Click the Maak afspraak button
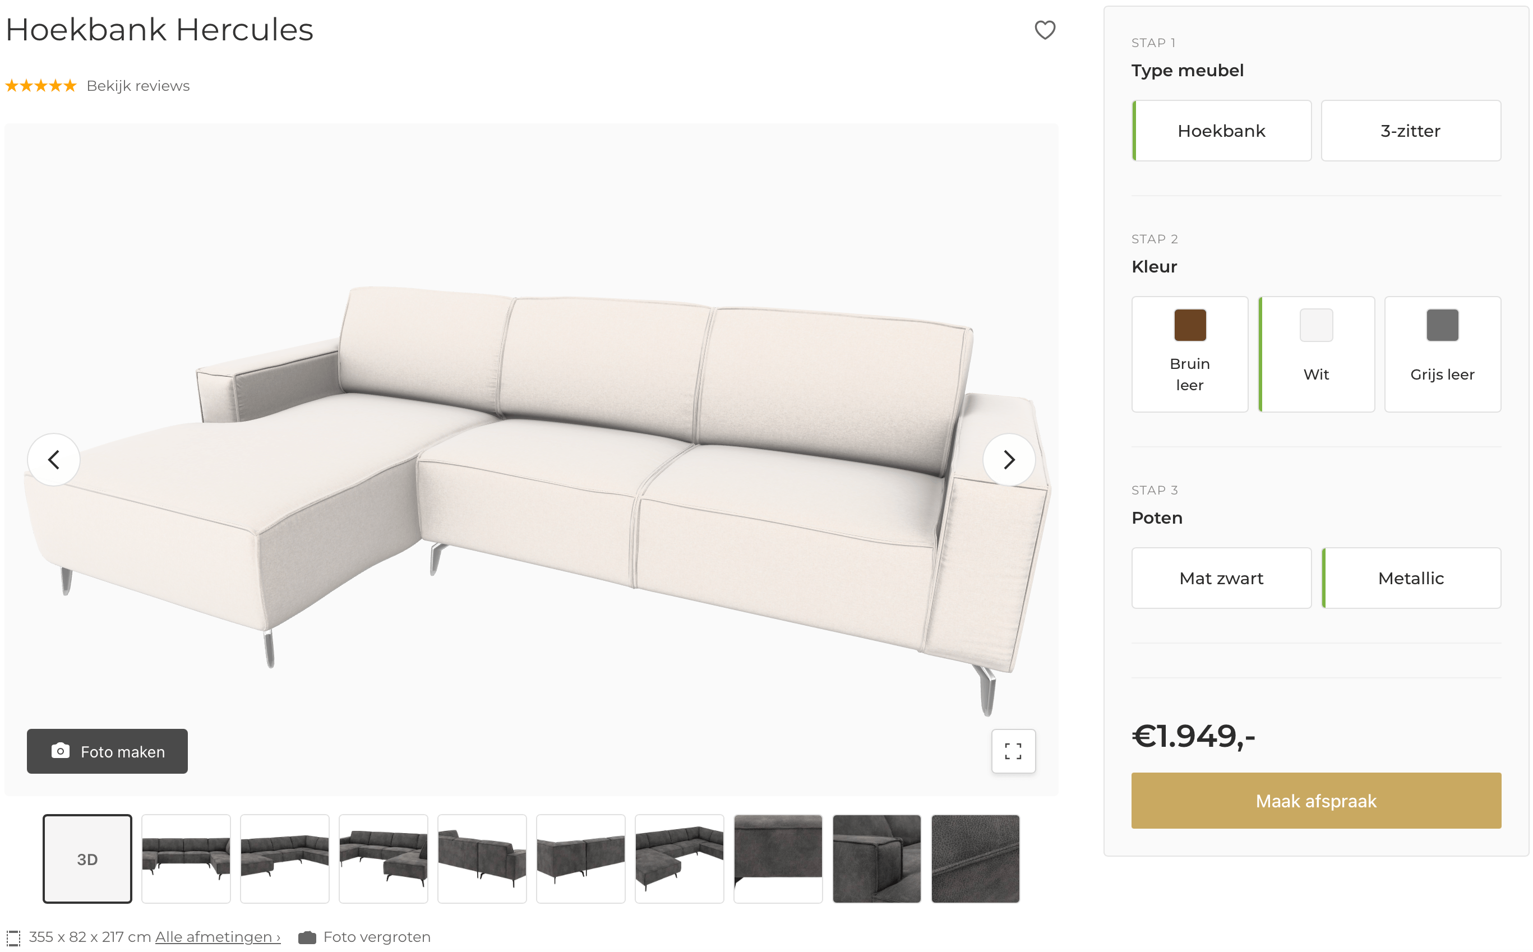Viewport: 1533px width, 952px height. tap(1316, 800)
